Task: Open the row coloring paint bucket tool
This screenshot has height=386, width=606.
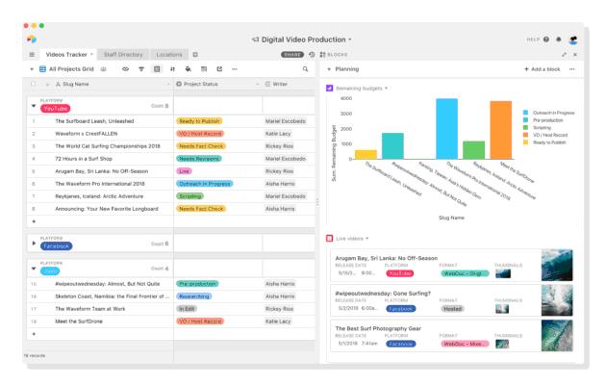Action: tap(189, 69)
